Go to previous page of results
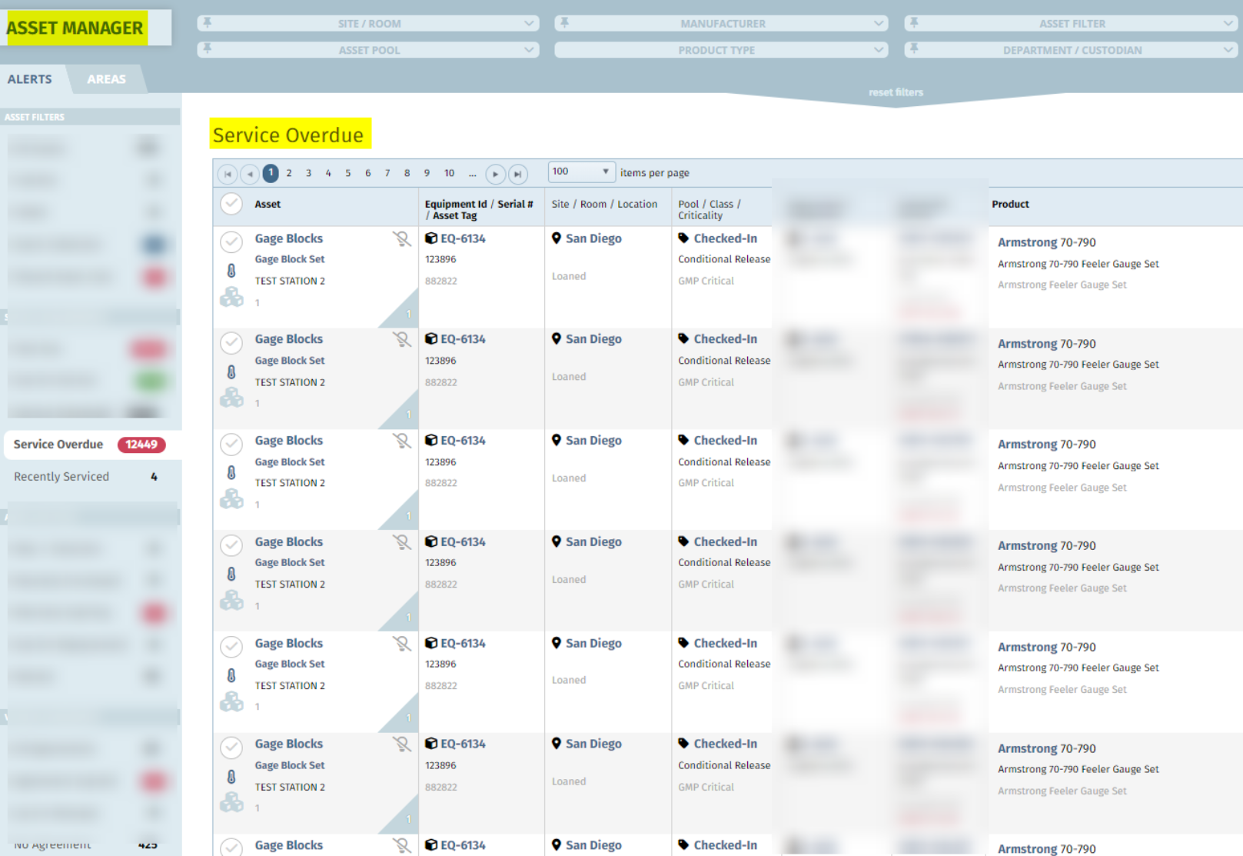This screenshot has width=1243, height=856. point(250,174)
